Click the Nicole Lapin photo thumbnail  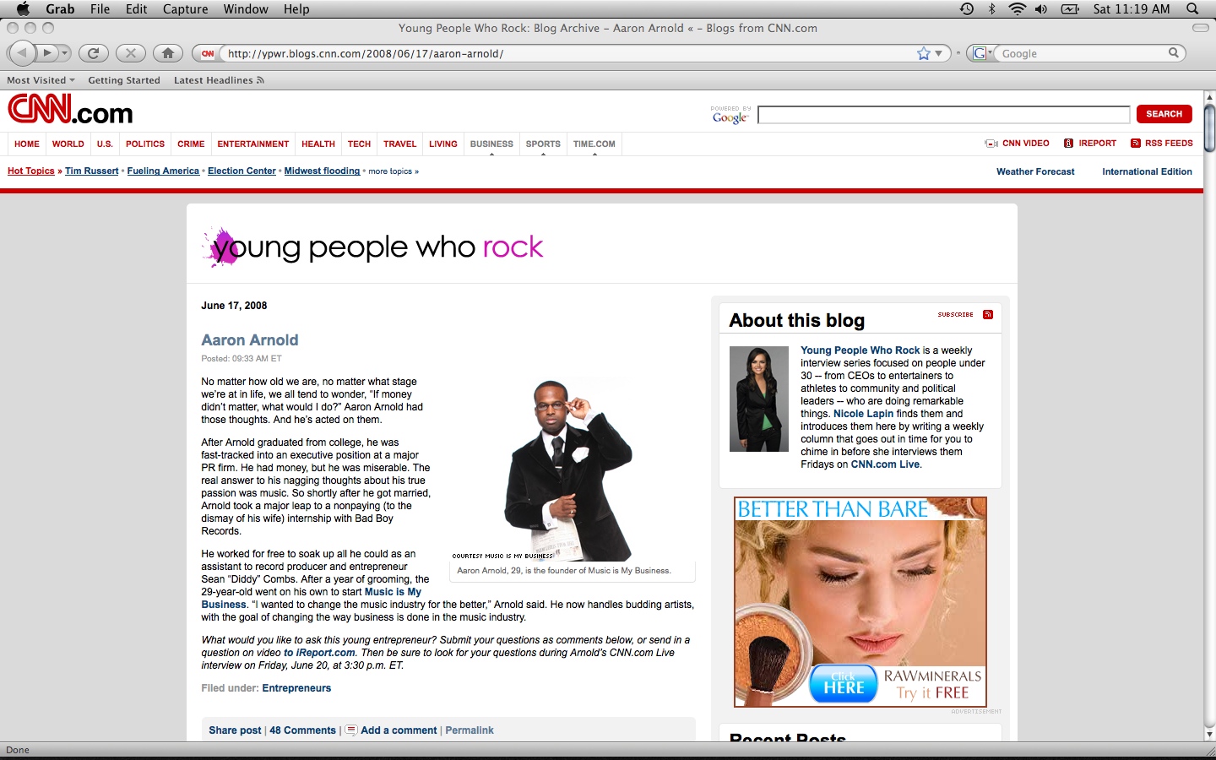point(758,399)
